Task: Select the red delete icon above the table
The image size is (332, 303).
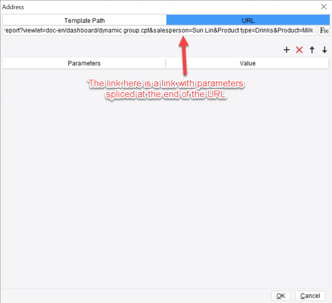Action: coord(299,50)
